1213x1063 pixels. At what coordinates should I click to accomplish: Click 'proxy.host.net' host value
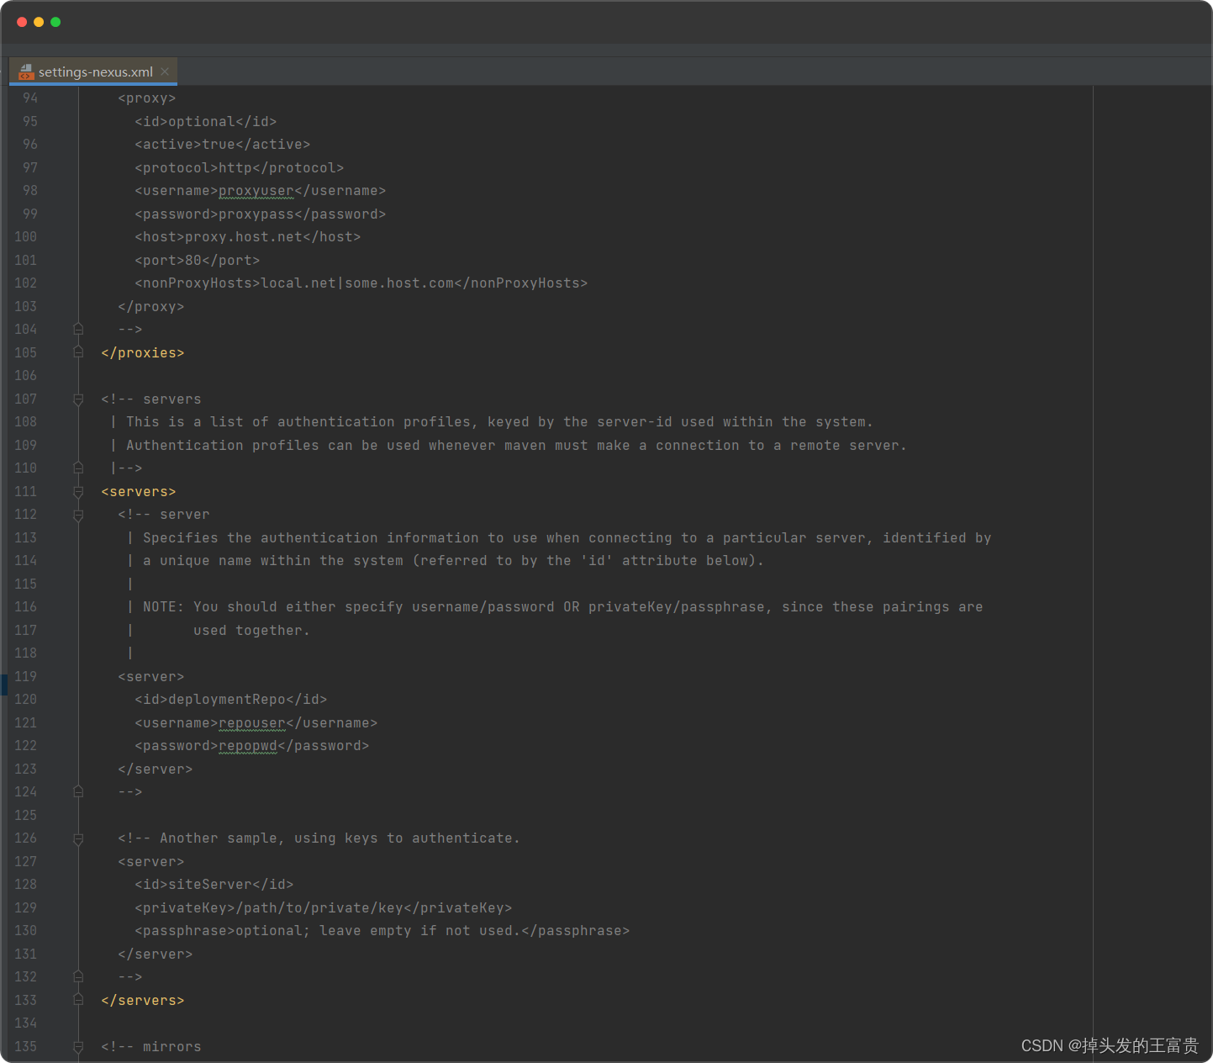tap(244, 237)
